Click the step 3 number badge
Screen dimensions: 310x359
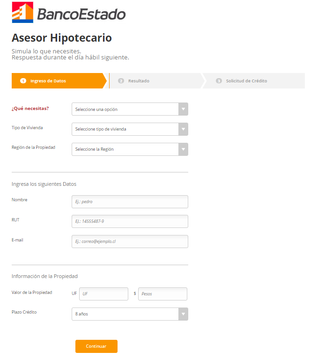click(219, 81)
